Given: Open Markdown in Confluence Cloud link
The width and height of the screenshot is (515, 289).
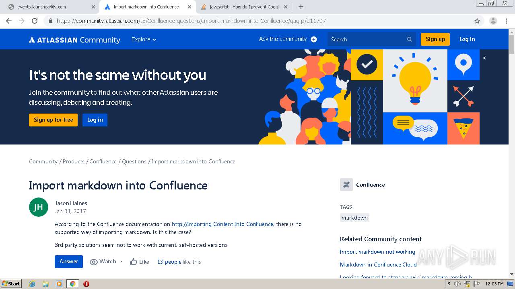Looking at the screenshot, I should [378, 265].
